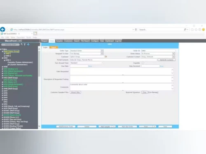Screen dimensions: 206x154
Task: Open the Customers nav tab
Action: 68,41
